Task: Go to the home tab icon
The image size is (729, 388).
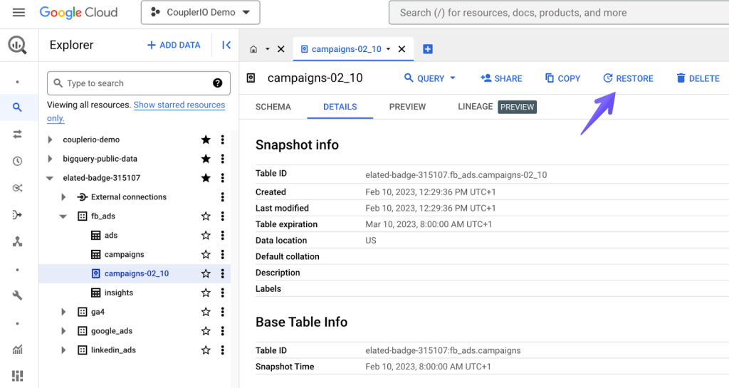Action: 253,49
